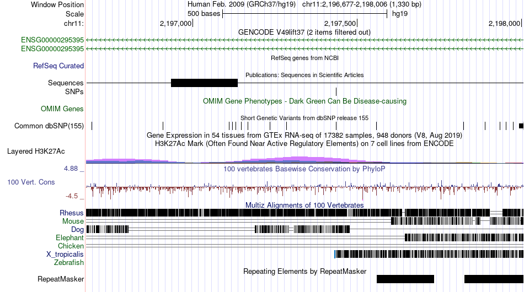
Task: Click the first RepeatMasker black block
Action: tap(405, 279)
